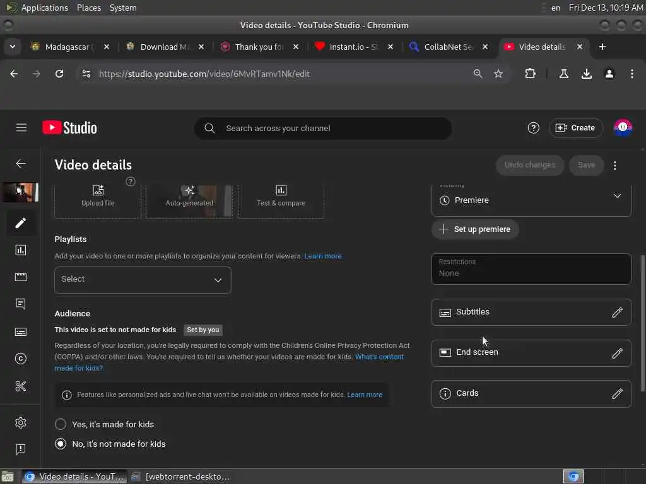
Task: Open the Playlists Learn more link
Action: click(x=323, y=256)
